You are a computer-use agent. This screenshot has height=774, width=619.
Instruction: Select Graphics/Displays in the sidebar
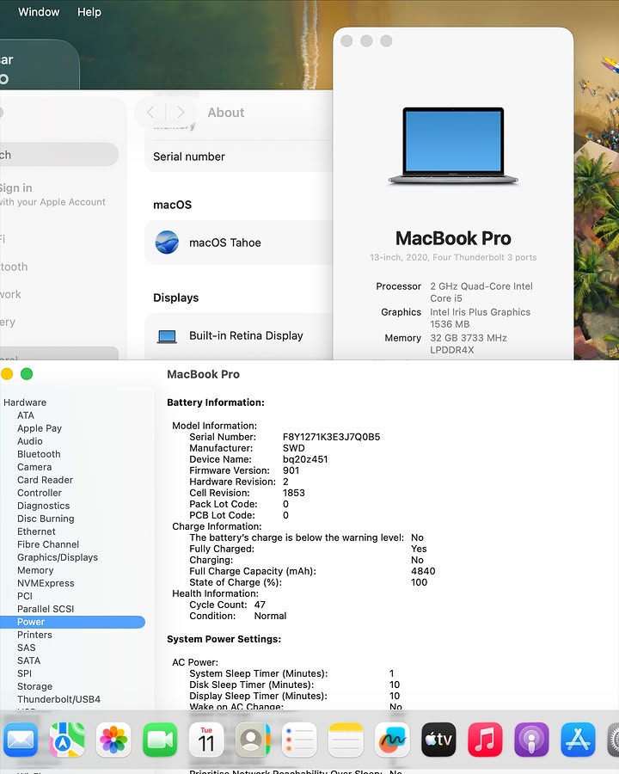point(58,557)
